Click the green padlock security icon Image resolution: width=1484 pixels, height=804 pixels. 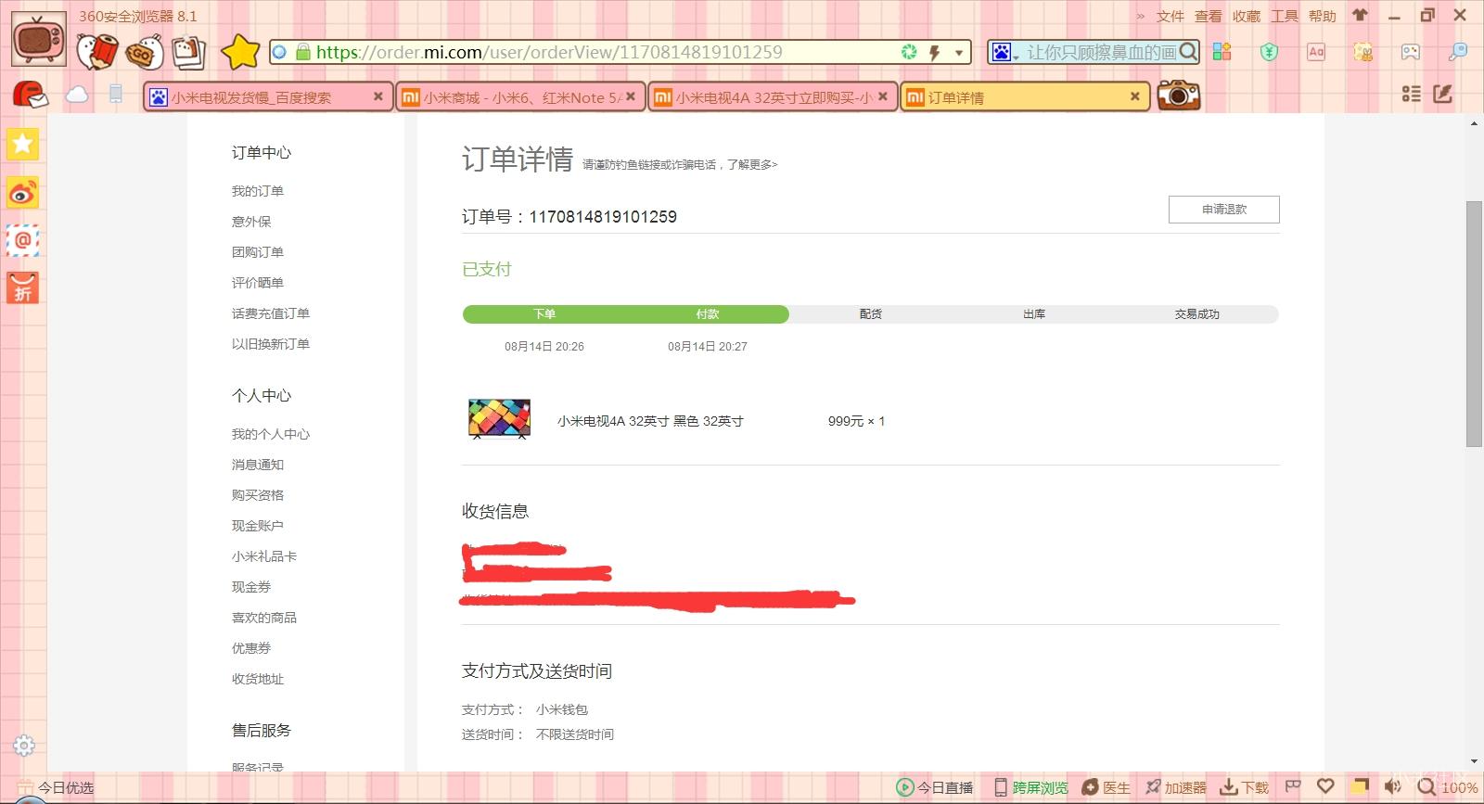302,52
